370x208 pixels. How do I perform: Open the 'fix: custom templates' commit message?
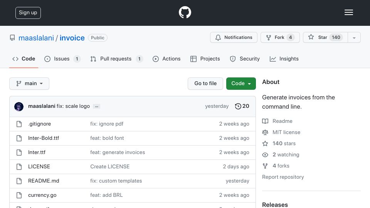tap(116, 181)
